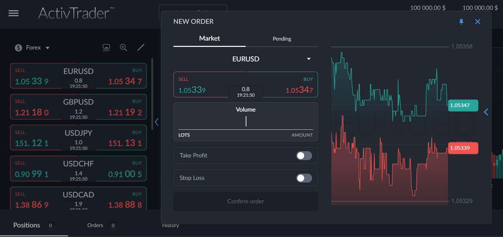Open the Orders tab
503x237 pixels.
[95, 225]
